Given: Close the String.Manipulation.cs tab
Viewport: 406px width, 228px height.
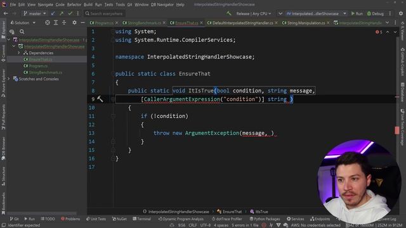Looking at the screenshot, I should 328,23.
